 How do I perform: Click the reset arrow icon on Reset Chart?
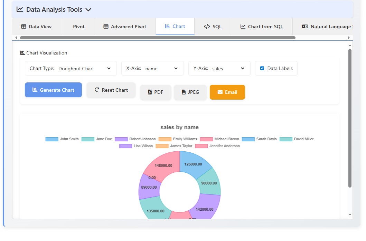[x=96, y=90]
